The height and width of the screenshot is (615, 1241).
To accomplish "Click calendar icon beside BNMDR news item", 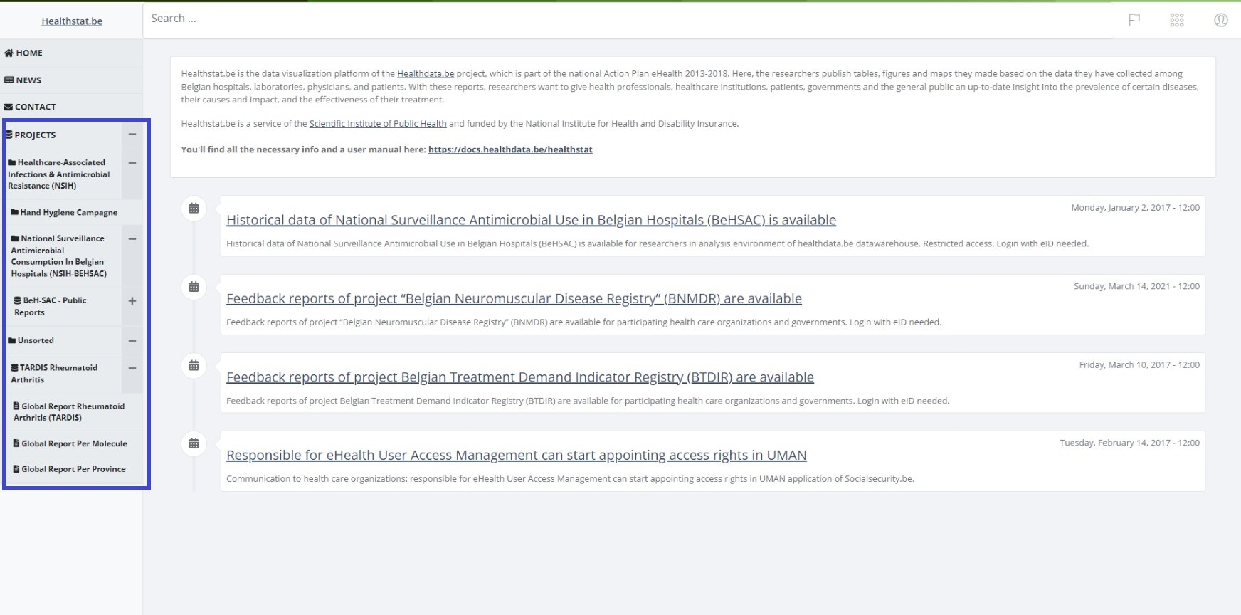I will pyautogui.click(x=194, y=287).
